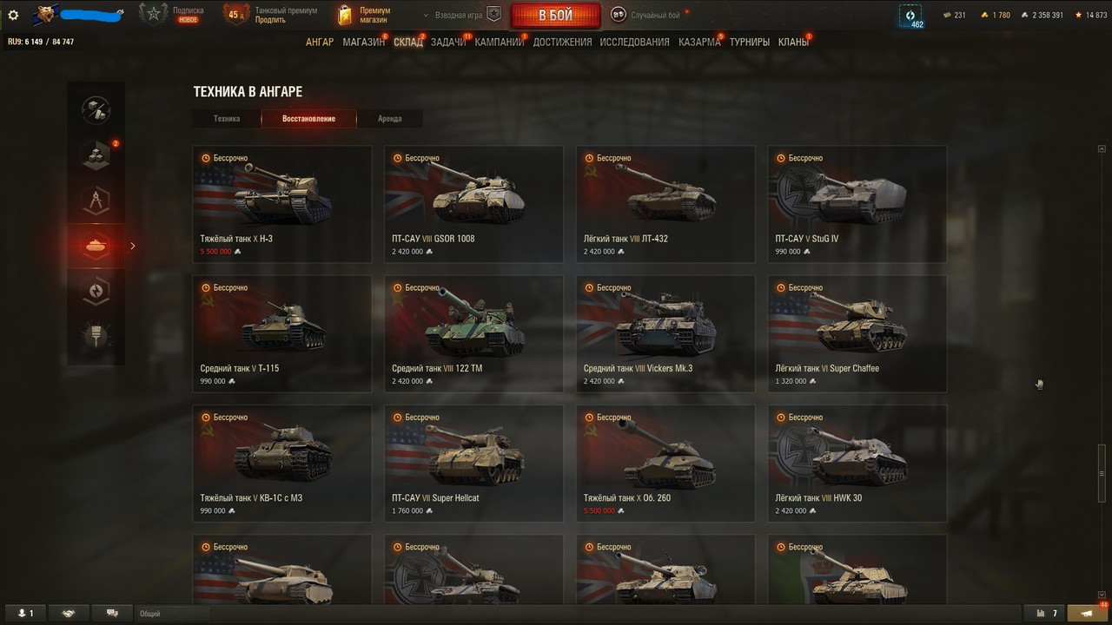The width and height of the screenshot is (1112, 625).
Task: Open the contacts list icon at bottom left
Action: coord(25,613)
